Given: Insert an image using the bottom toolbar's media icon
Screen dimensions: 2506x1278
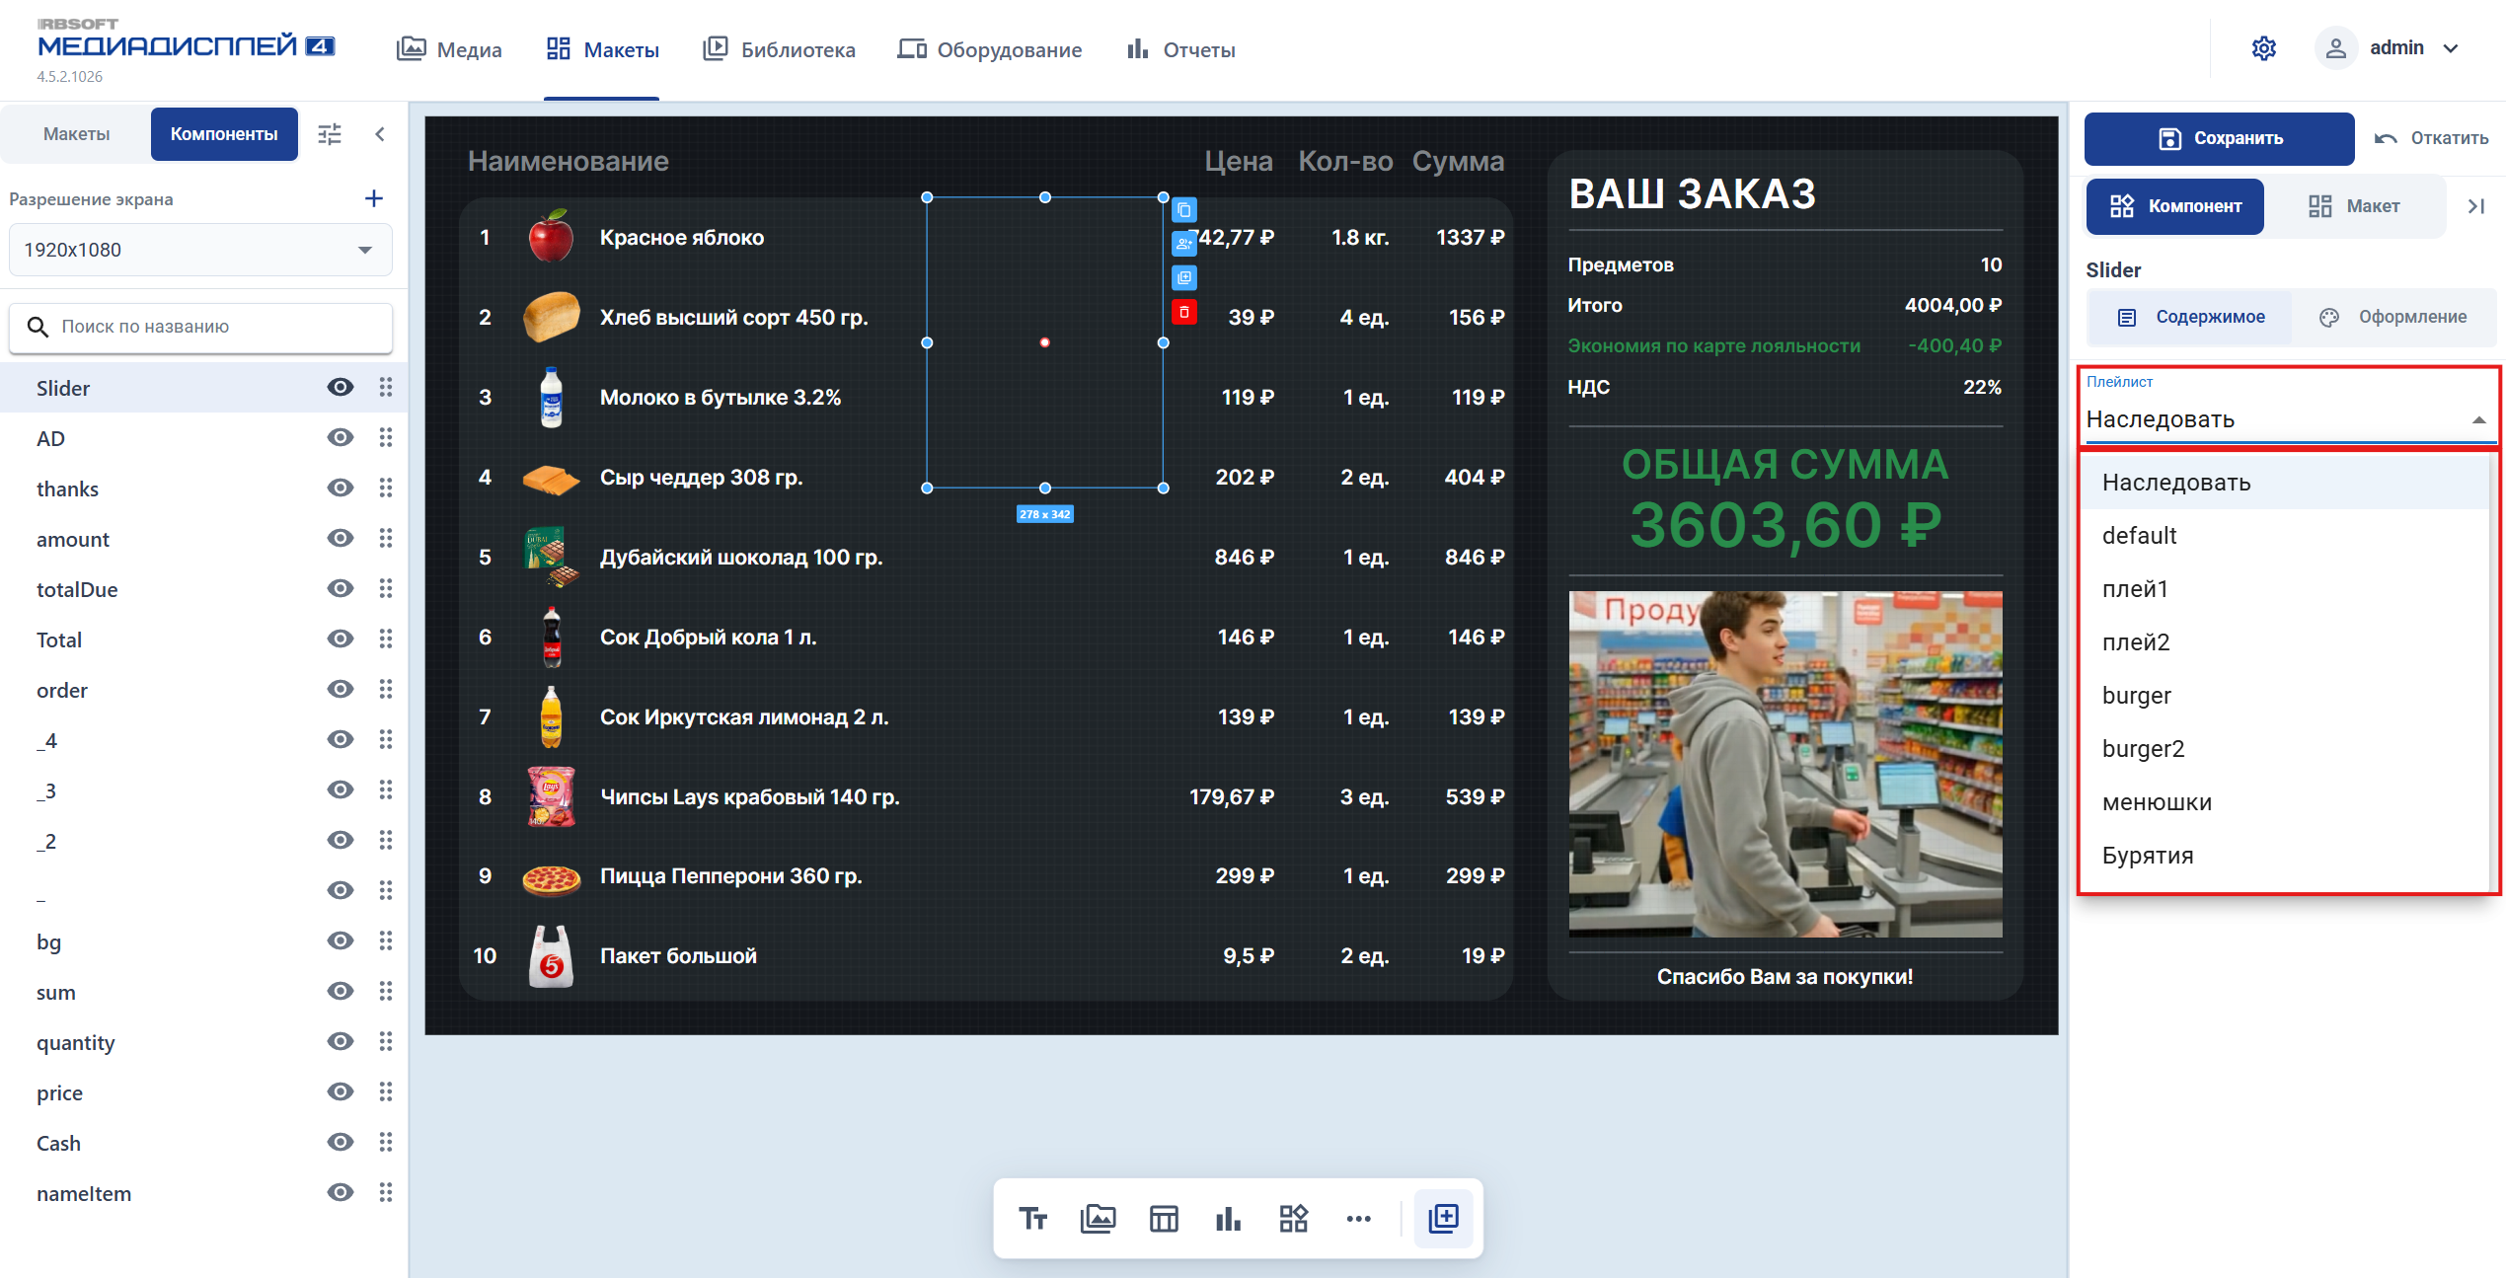Looking at the screenshot, I should (1098, 1219).
